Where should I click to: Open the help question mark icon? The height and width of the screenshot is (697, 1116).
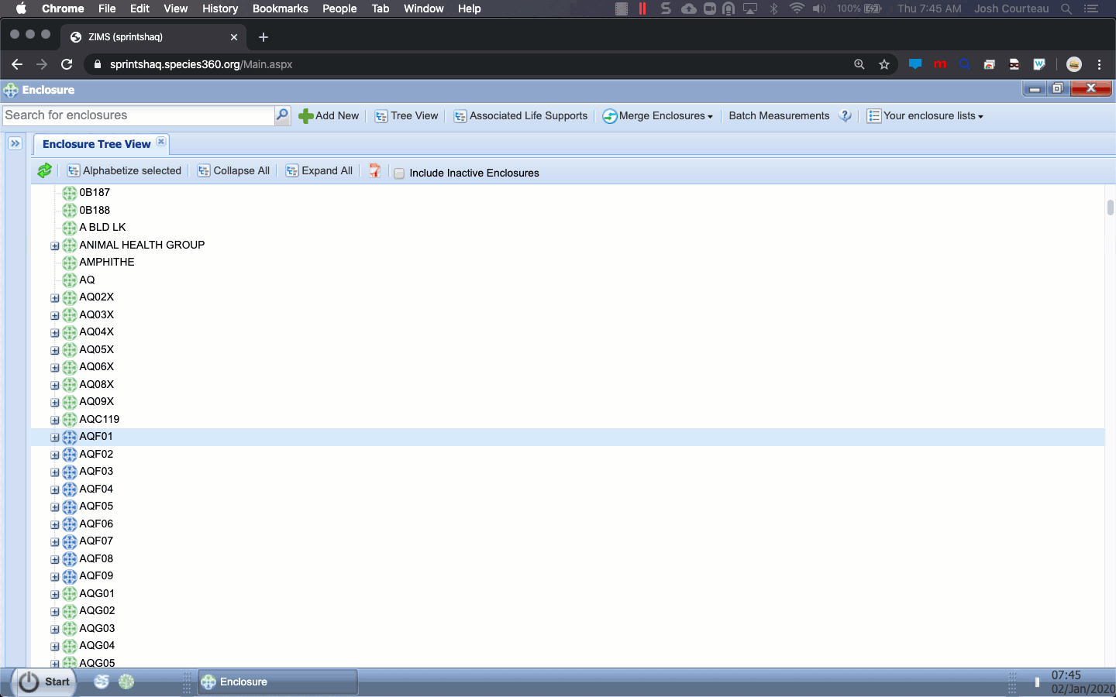[x=846, y=115]
